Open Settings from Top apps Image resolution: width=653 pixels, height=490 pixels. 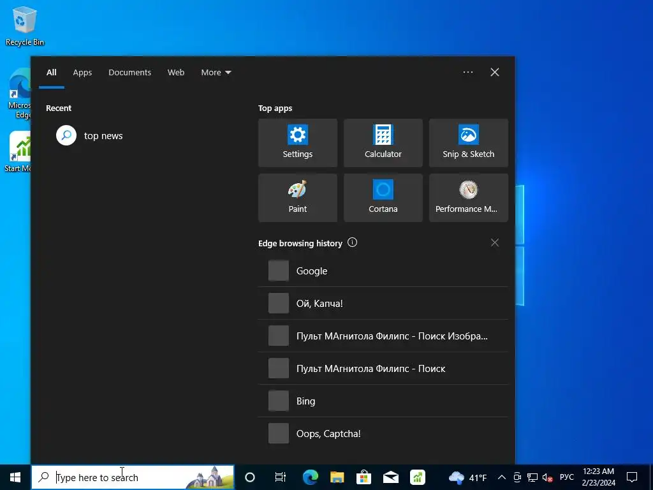(297, 143)
